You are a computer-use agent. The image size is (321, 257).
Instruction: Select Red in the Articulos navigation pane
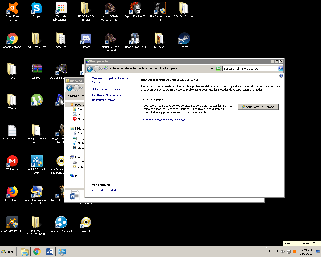(75, 176)
